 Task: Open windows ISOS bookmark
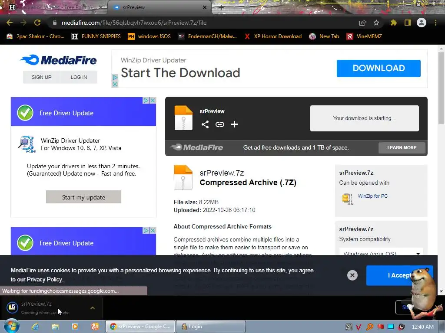(149, 36)
